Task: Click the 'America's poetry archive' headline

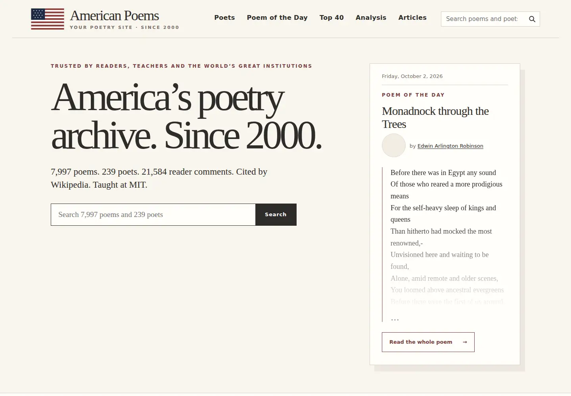Action: 186,116
